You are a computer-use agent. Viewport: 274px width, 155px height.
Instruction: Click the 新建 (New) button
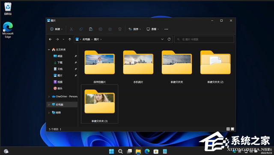[56, 29]
